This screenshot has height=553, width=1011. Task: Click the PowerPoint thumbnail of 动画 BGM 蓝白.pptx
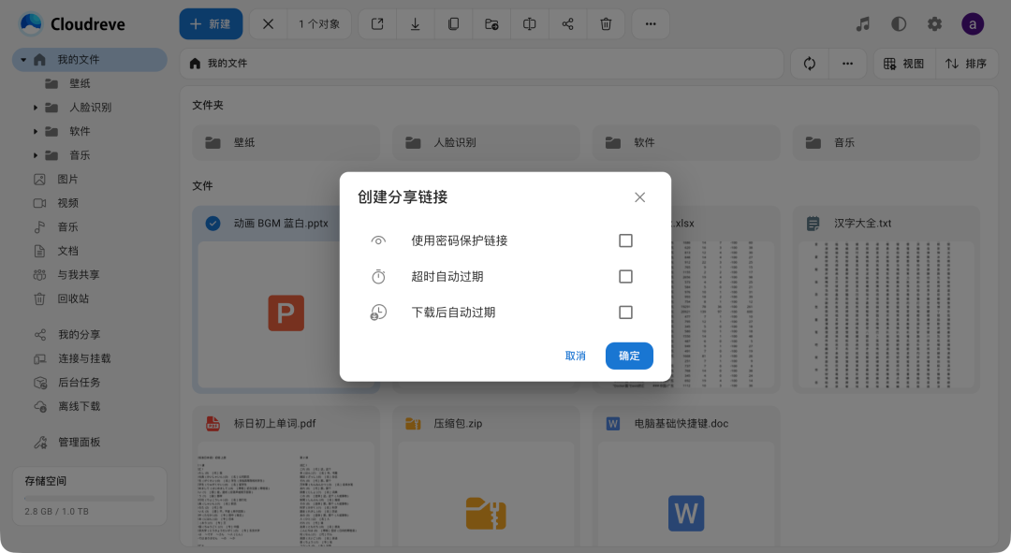coord(286,313)
